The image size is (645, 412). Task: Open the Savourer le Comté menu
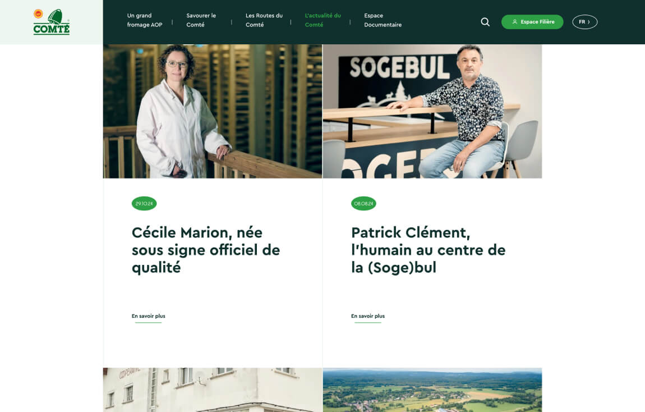pyautogui.click(x=201, y=20)
